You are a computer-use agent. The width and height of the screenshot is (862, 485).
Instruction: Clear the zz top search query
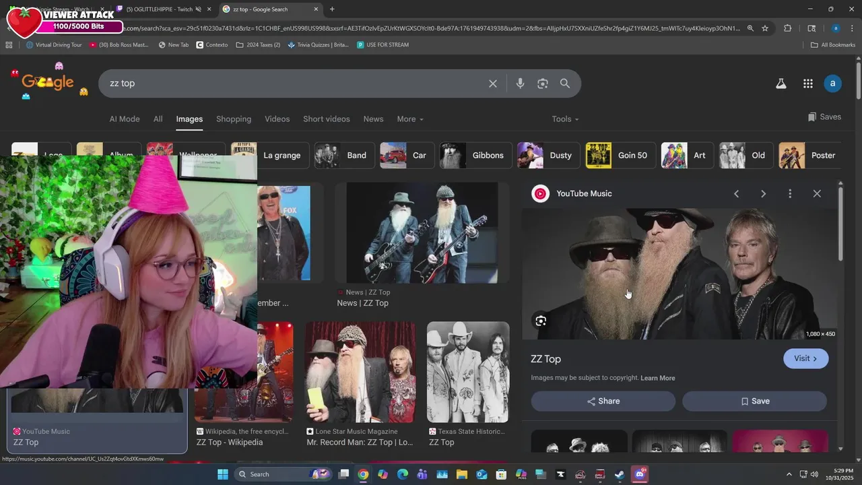point(493,84)
